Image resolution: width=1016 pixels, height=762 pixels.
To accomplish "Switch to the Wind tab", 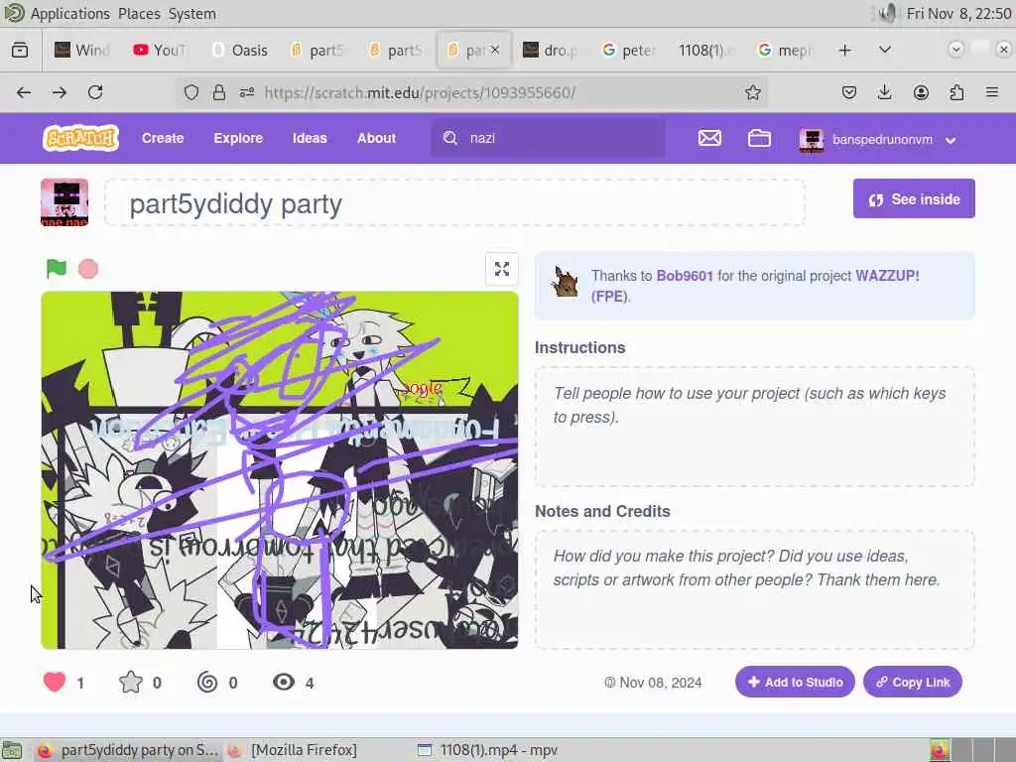I will pyautogui.click(x=82, y=50).
